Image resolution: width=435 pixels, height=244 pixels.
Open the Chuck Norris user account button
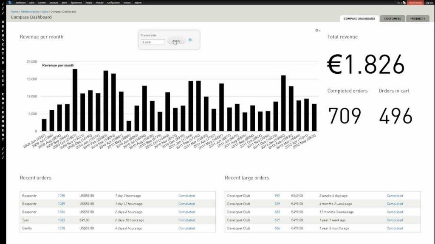pos(415,3)
